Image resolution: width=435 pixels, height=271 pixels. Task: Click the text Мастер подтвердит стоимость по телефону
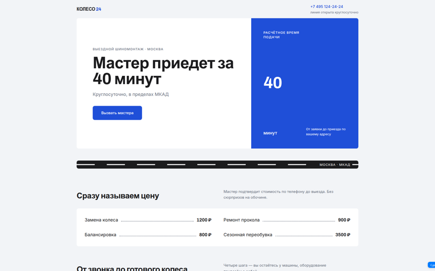(278, 195)
